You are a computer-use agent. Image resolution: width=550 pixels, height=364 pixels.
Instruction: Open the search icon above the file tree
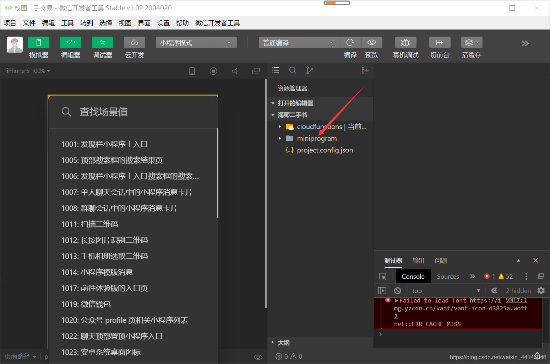[x=293, y=70]
